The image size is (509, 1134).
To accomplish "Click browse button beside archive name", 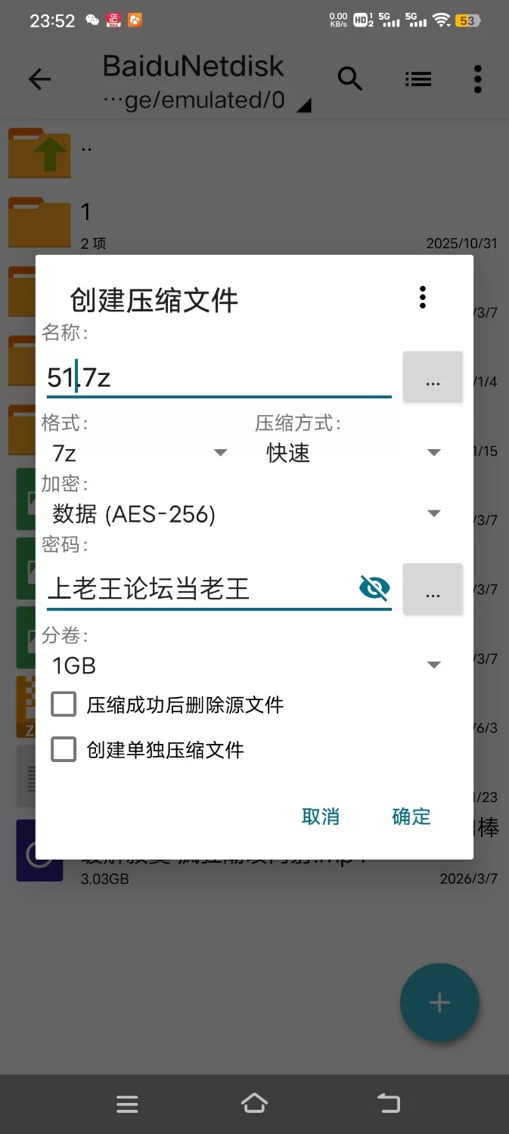I will pyautogui.click(x=433, y=376).
